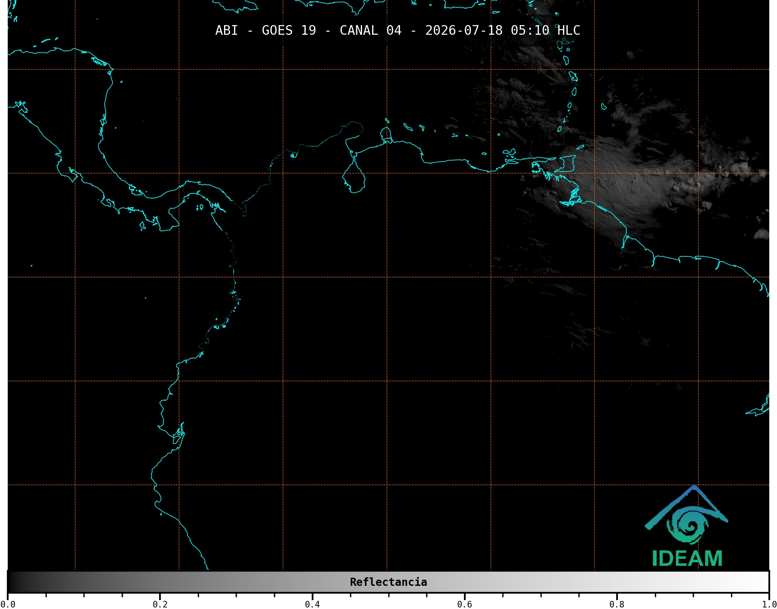
Task: Click the 0.6 colorbar tick label
Action: [x=464, y=604]
